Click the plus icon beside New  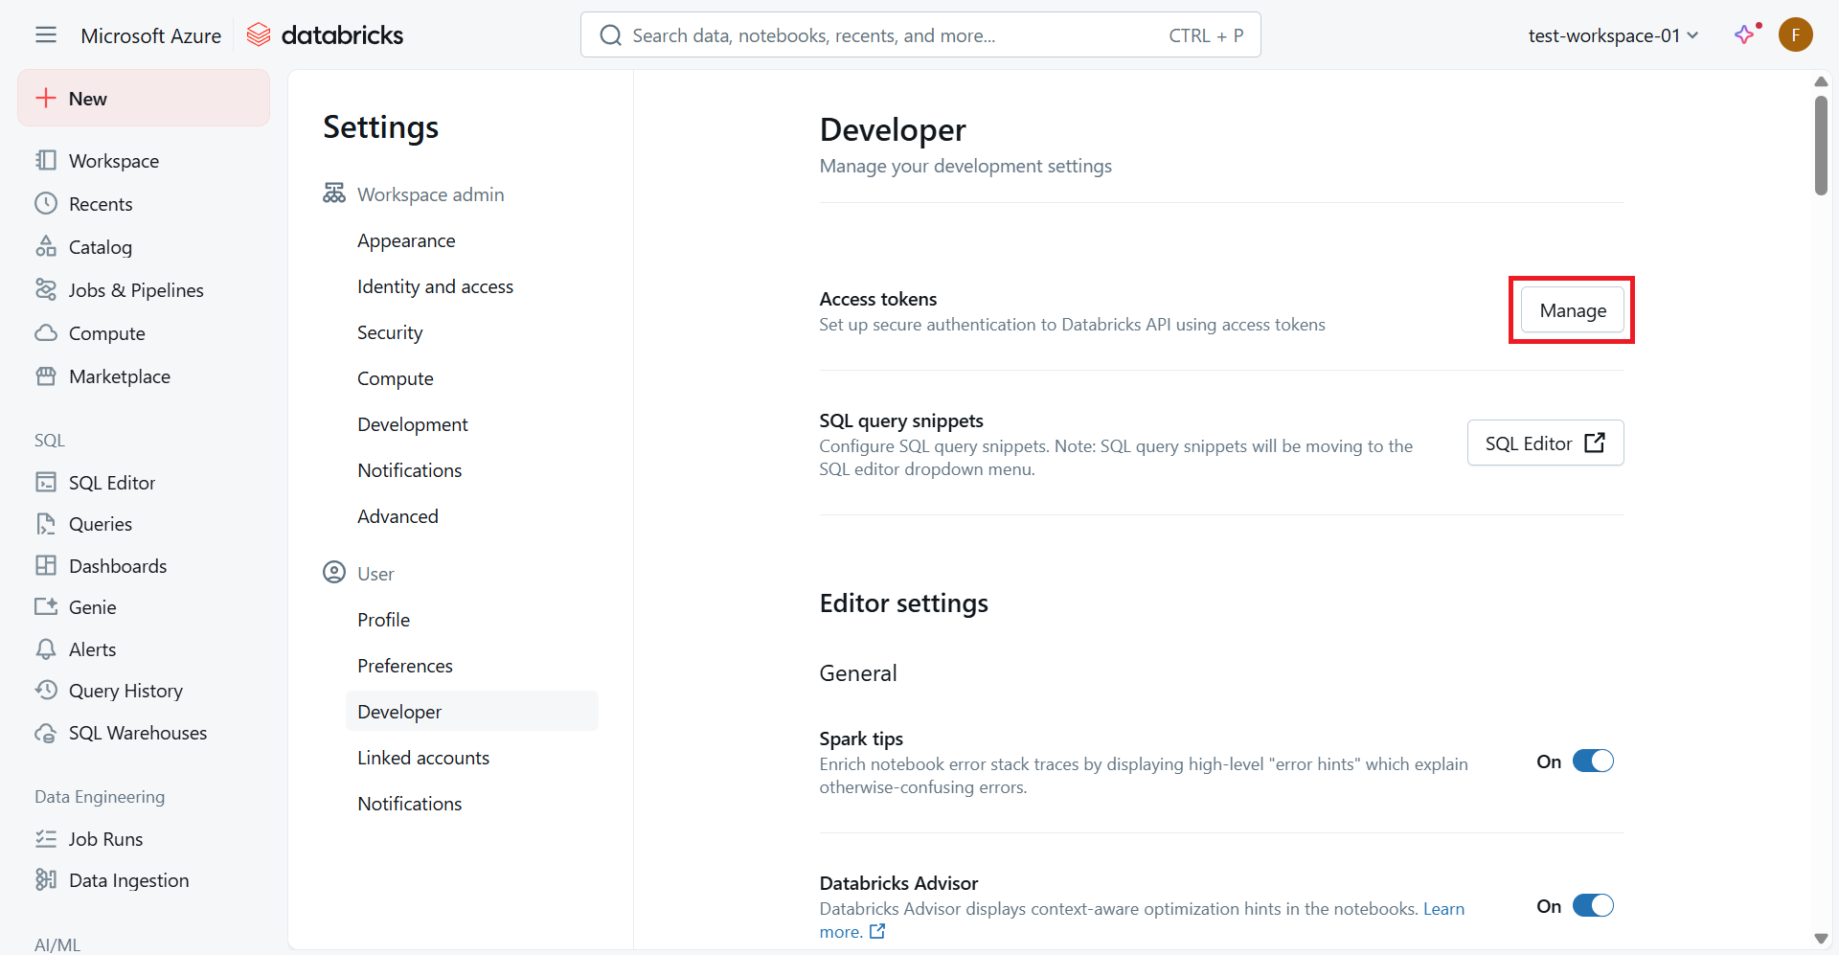[x=45, y=98]
